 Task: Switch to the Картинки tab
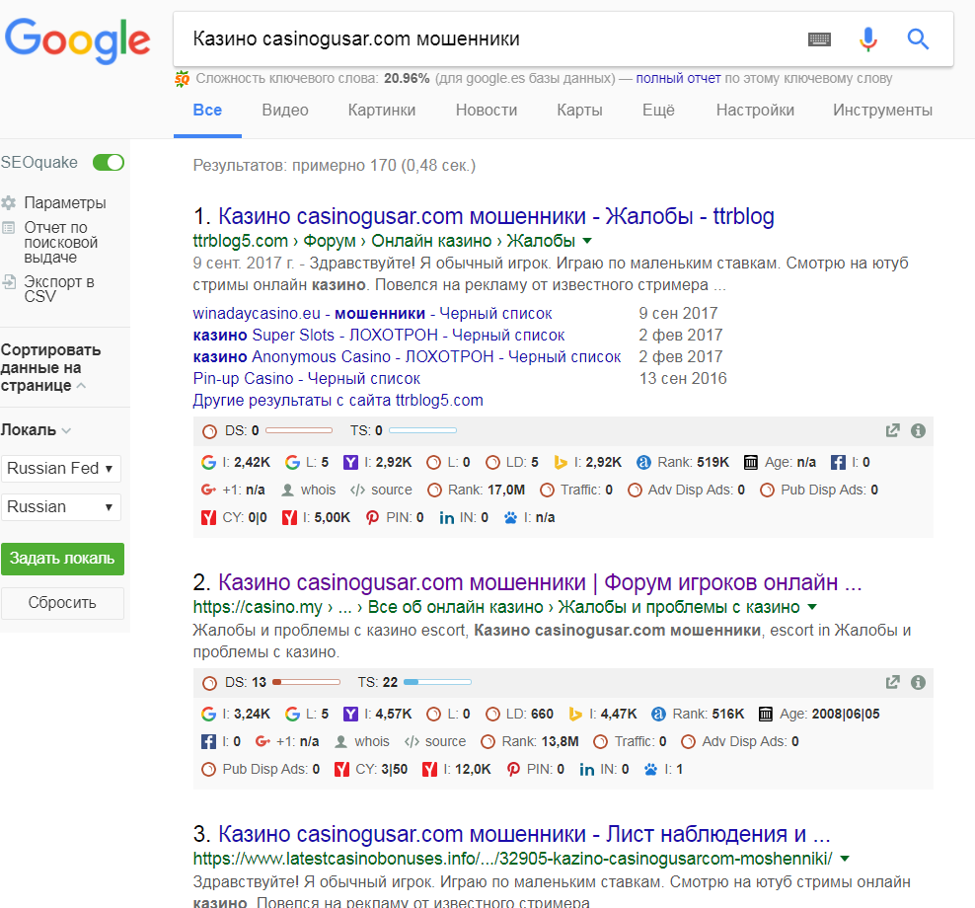(x=382, y=111)
